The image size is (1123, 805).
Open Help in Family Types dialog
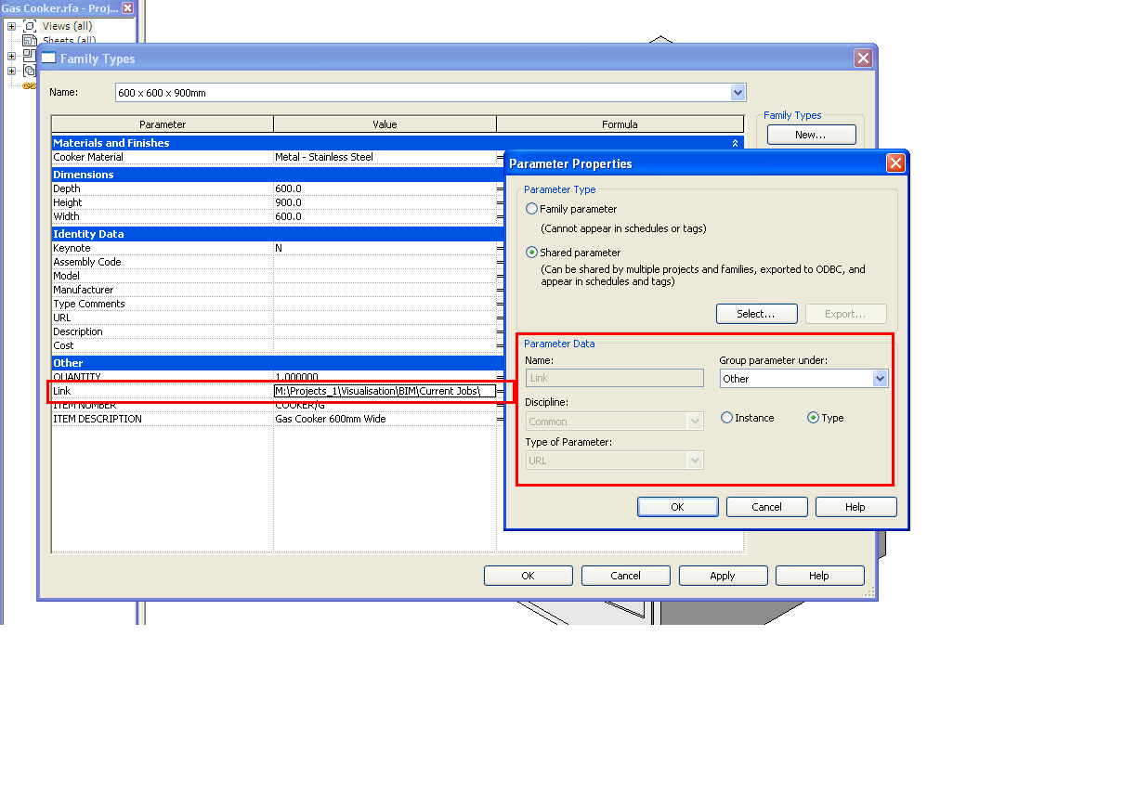[x=819, y=576]
